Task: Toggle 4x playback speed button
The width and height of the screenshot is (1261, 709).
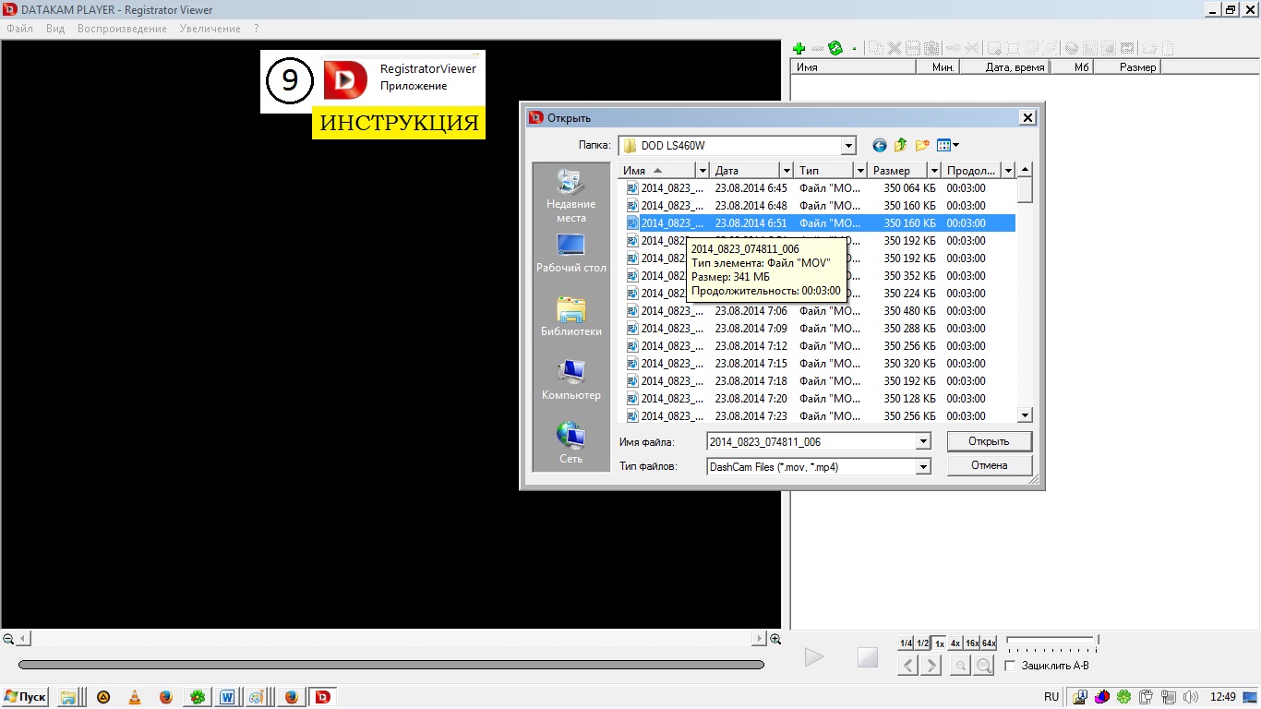Action: pos(955,643)
